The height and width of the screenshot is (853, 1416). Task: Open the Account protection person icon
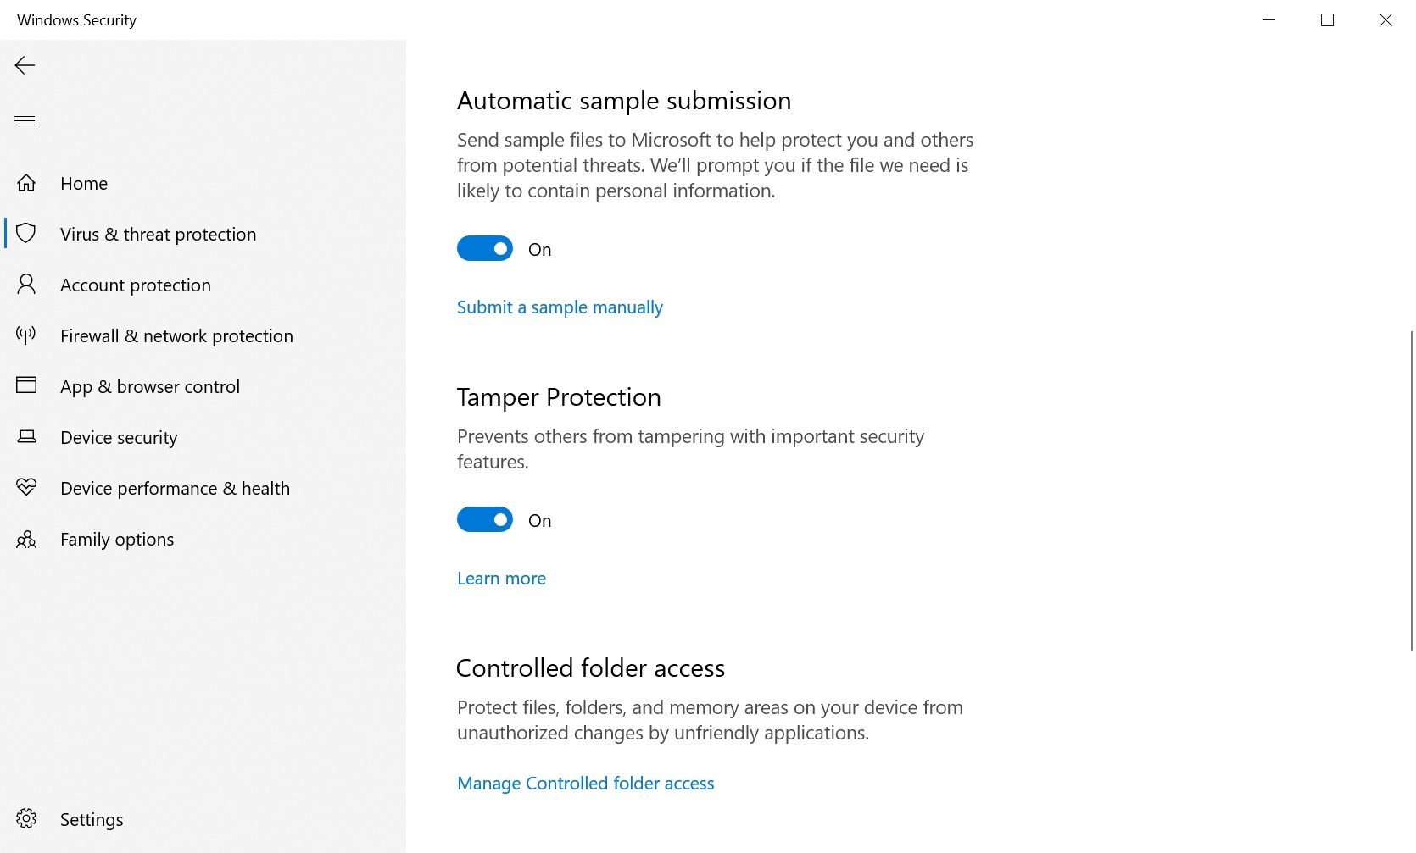click(x=26, y=285)
